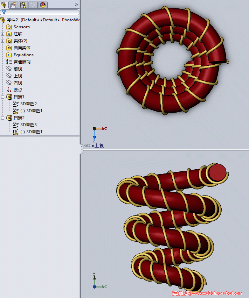Select the 右视 right plane
The image size is (249, 298).
coord(18,83)
